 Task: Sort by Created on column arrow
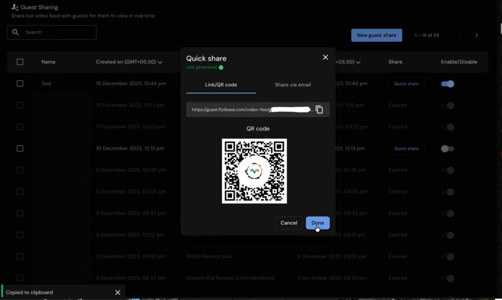coord(160,62)
